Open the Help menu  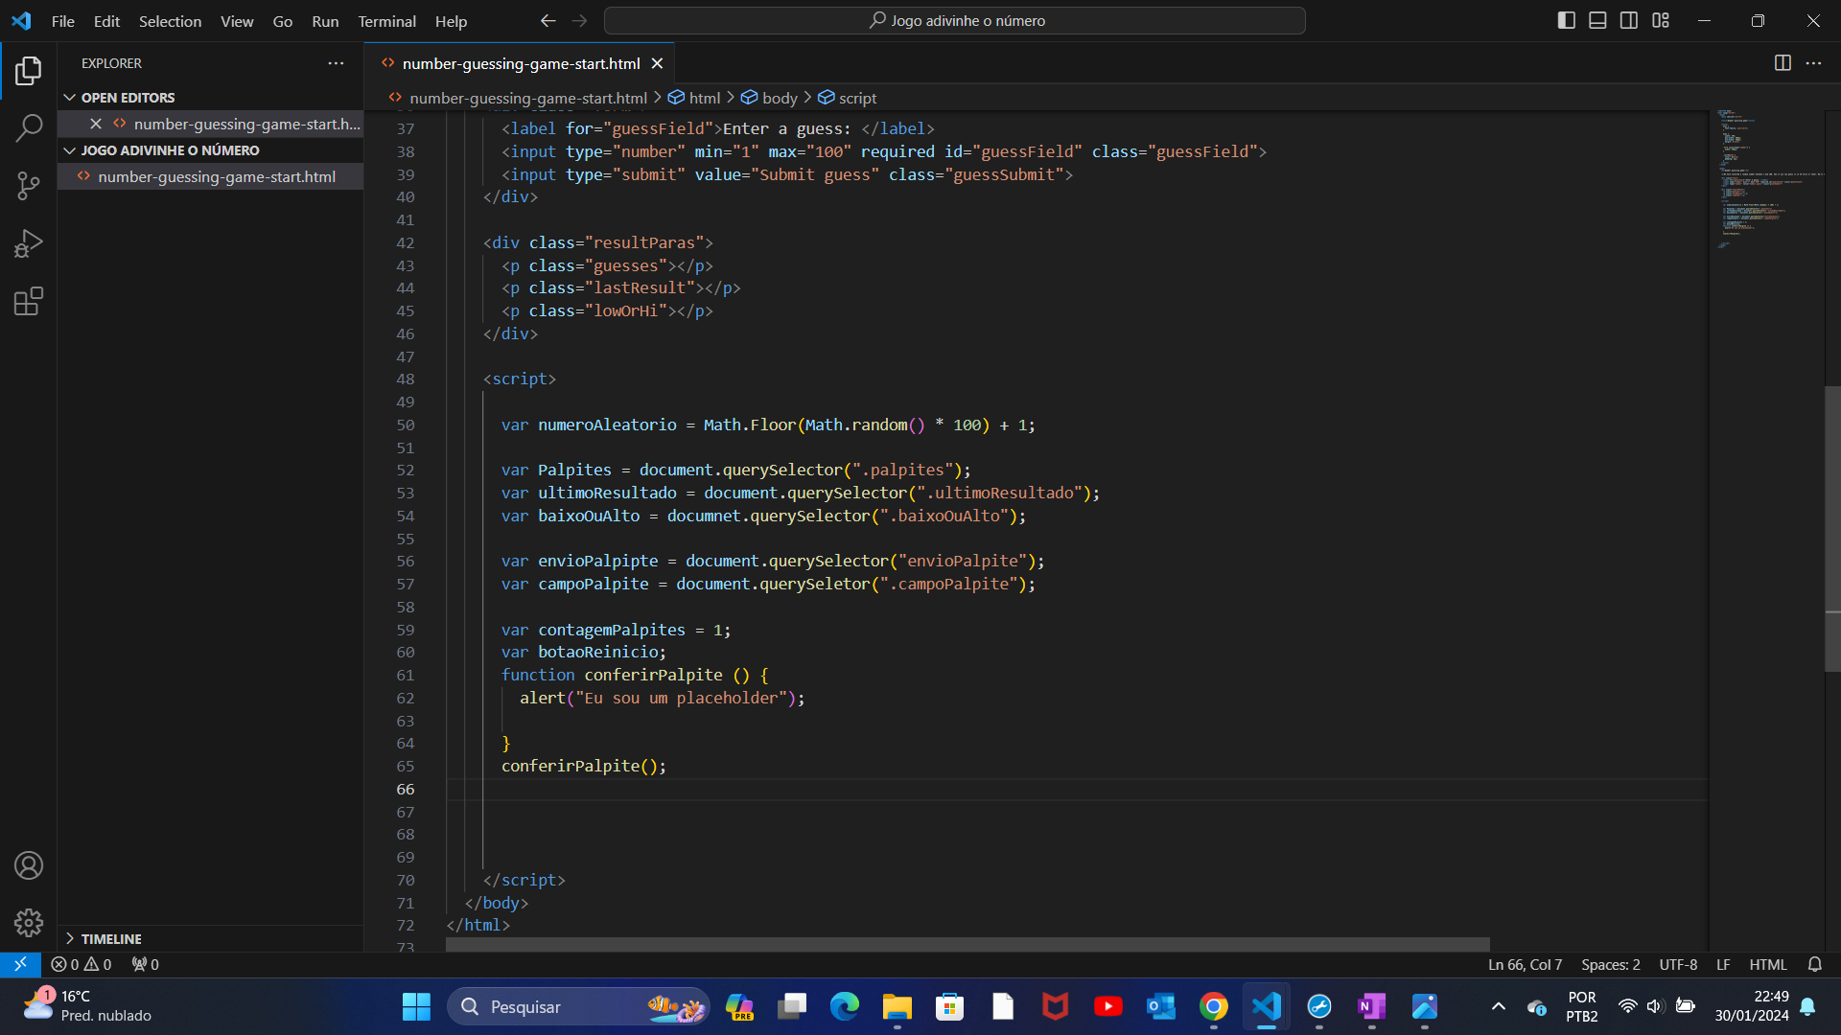tap(451, 21)
